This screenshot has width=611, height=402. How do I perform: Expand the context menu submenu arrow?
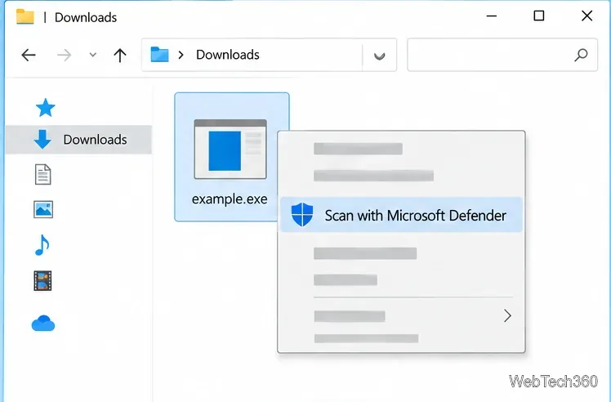[507, 315]
